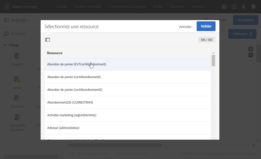
Task: Open the Profils menu
Action: (x=158, y=7)
